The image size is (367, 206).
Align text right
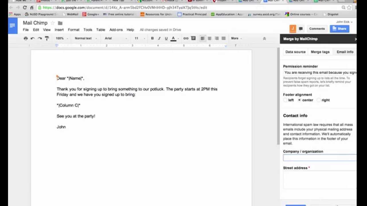(x=217, y=38)
